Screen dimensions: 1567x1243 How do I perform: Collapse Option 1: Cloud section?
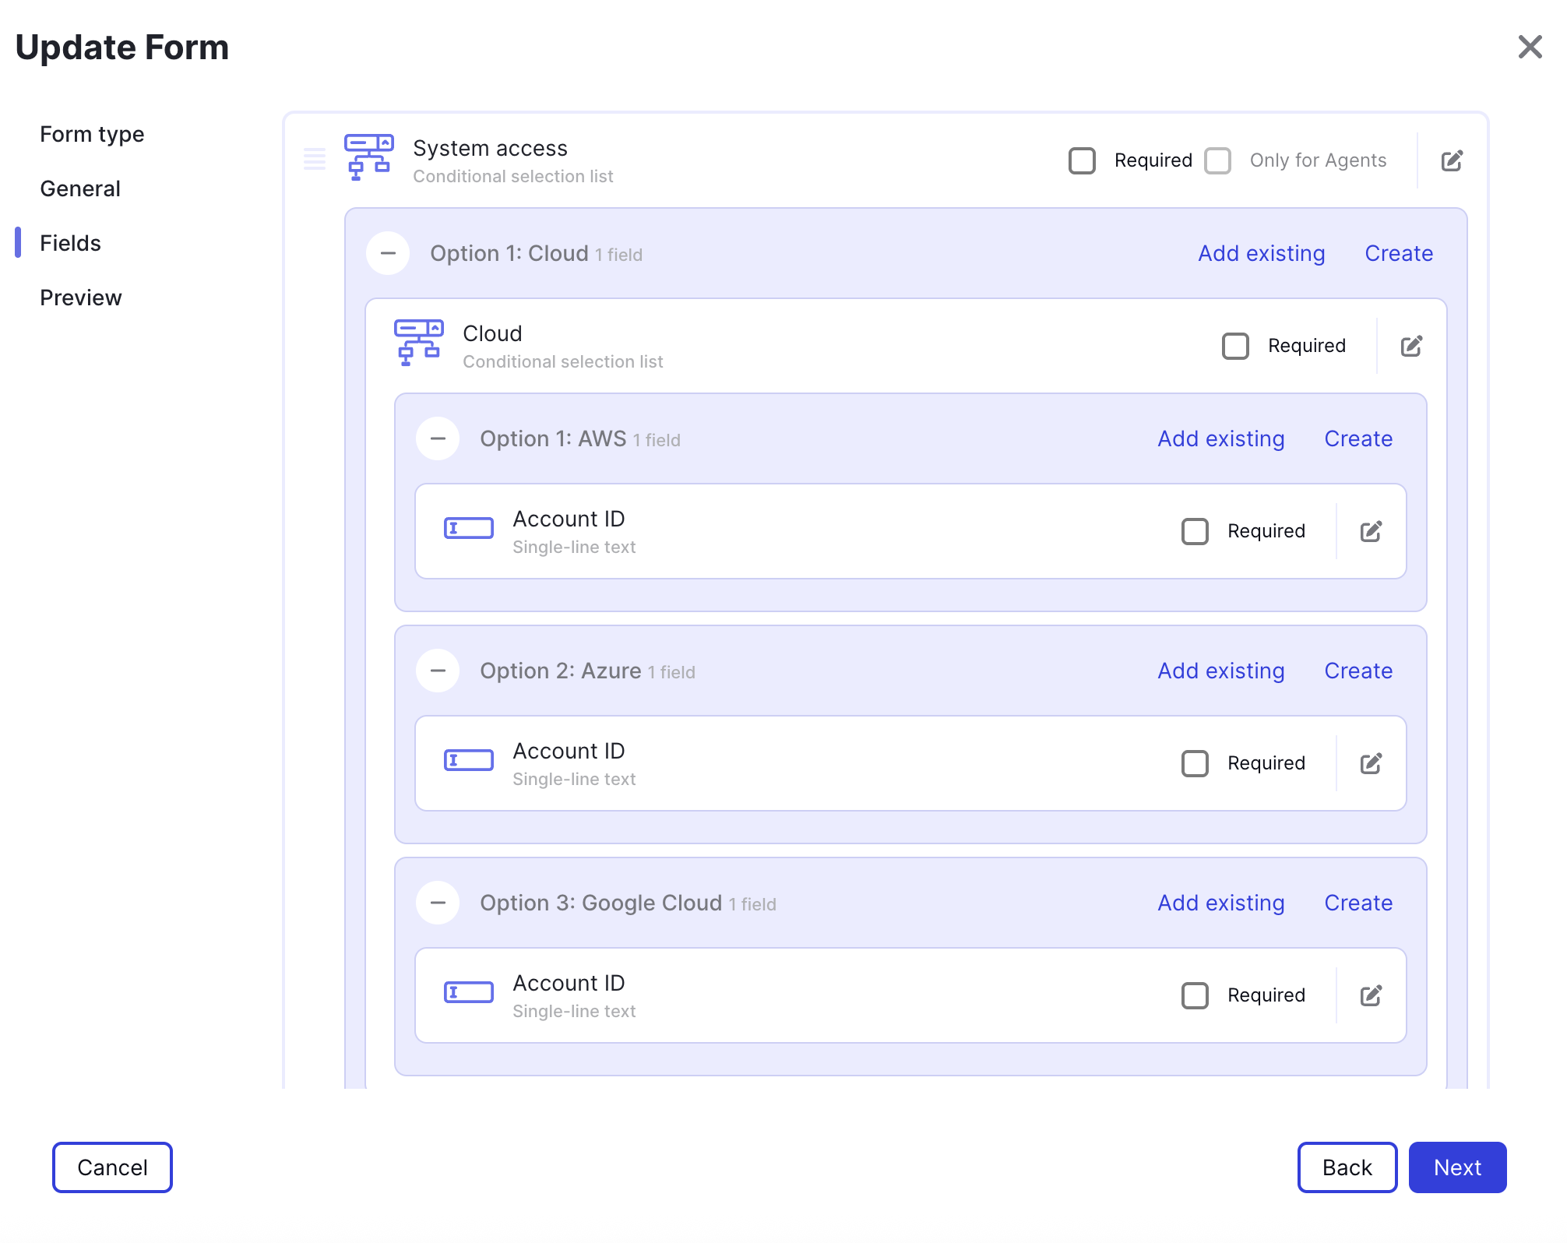tap(388, 253)
